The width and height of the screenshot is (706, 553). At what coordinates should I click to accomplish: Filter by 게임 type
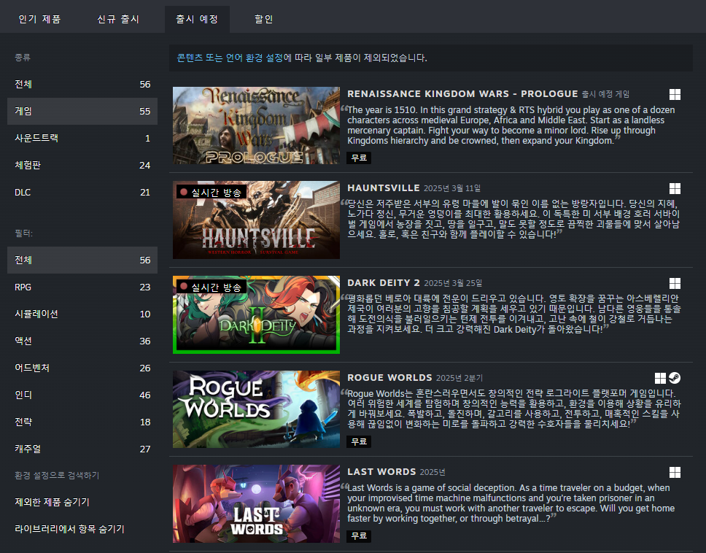82,111
